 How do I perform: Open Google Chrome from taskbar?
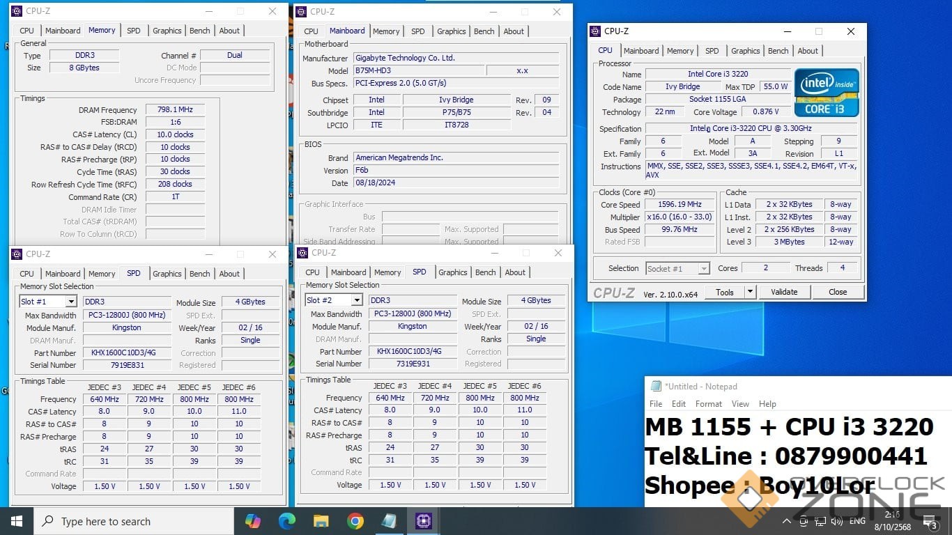(x=355, y=521)
